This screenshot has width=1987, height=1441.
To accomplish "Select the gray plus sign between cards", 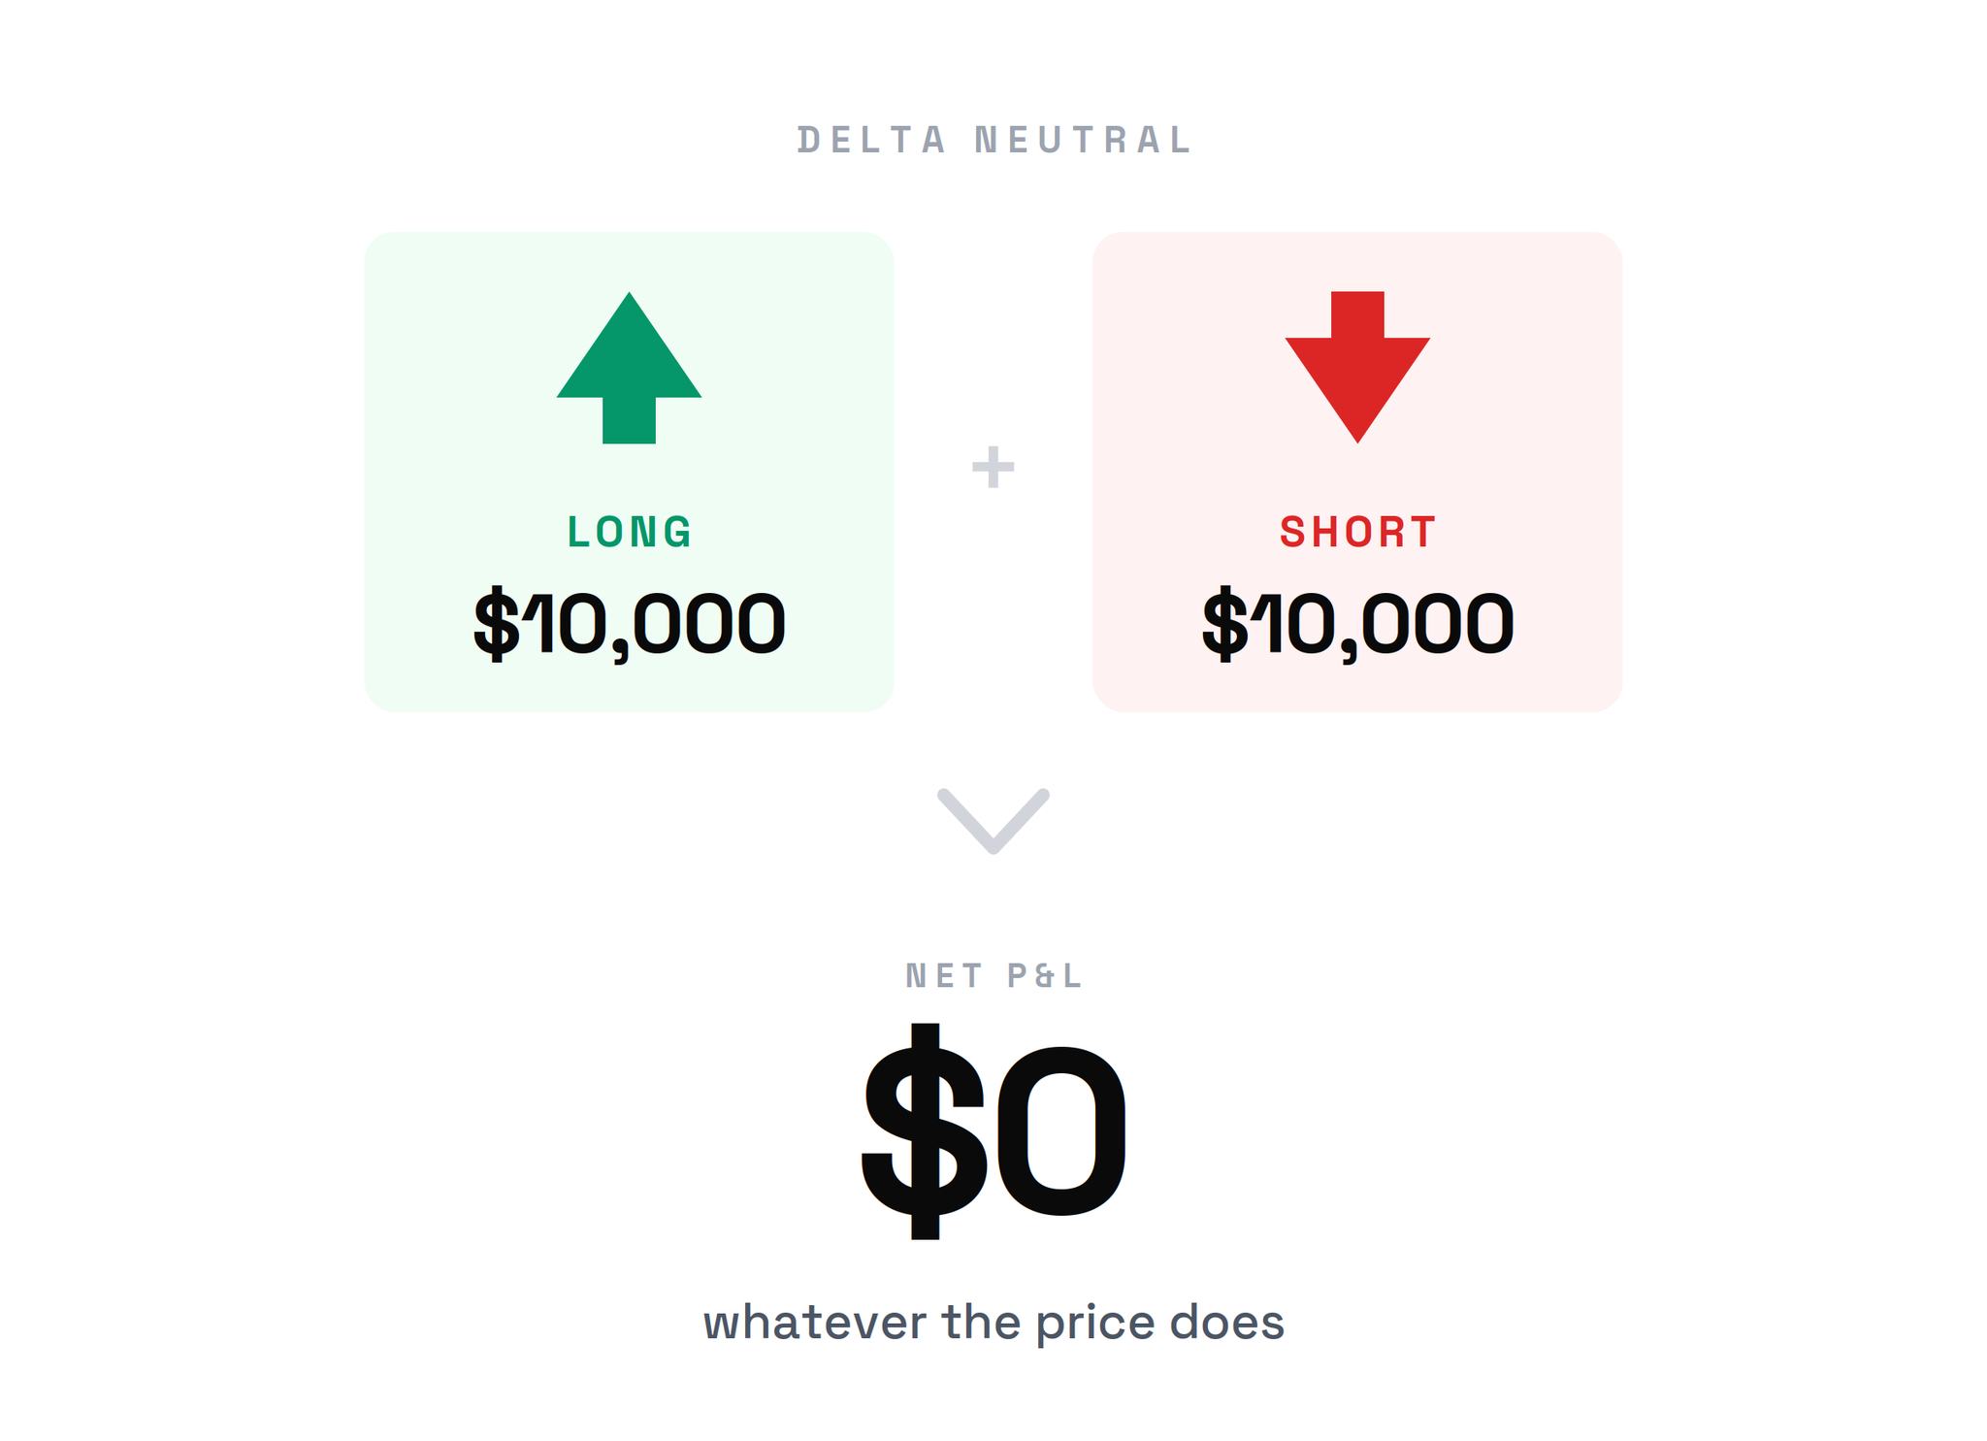I will click(x=993, y=468).
